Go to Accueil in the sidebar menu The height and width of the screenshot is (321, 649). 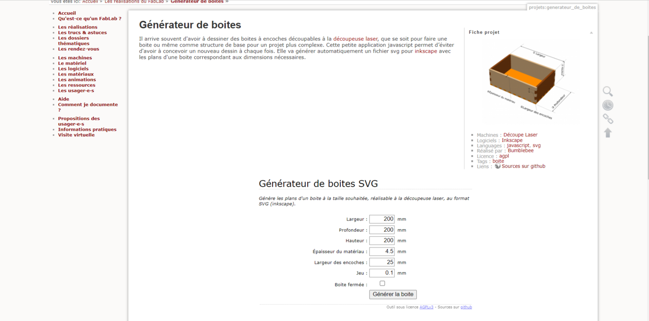click(67, 13)
